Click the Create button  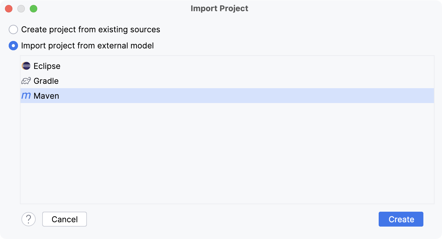(401, 219)
